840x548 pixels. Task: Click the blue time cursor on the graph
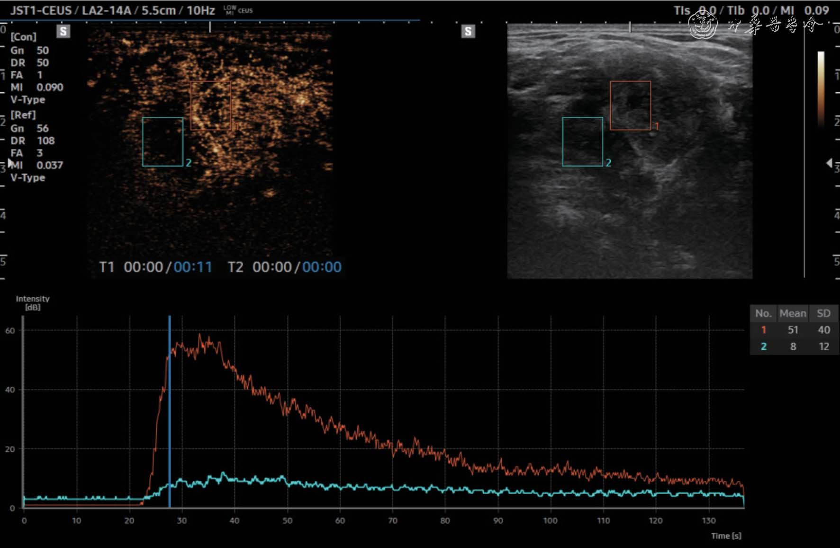(169, 412)
